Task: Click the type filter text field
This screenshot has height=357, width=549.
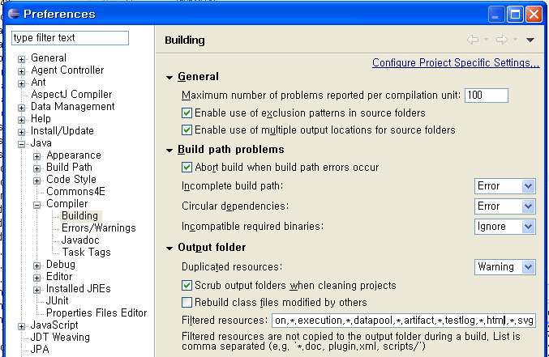Action: [x=70, y=38]
